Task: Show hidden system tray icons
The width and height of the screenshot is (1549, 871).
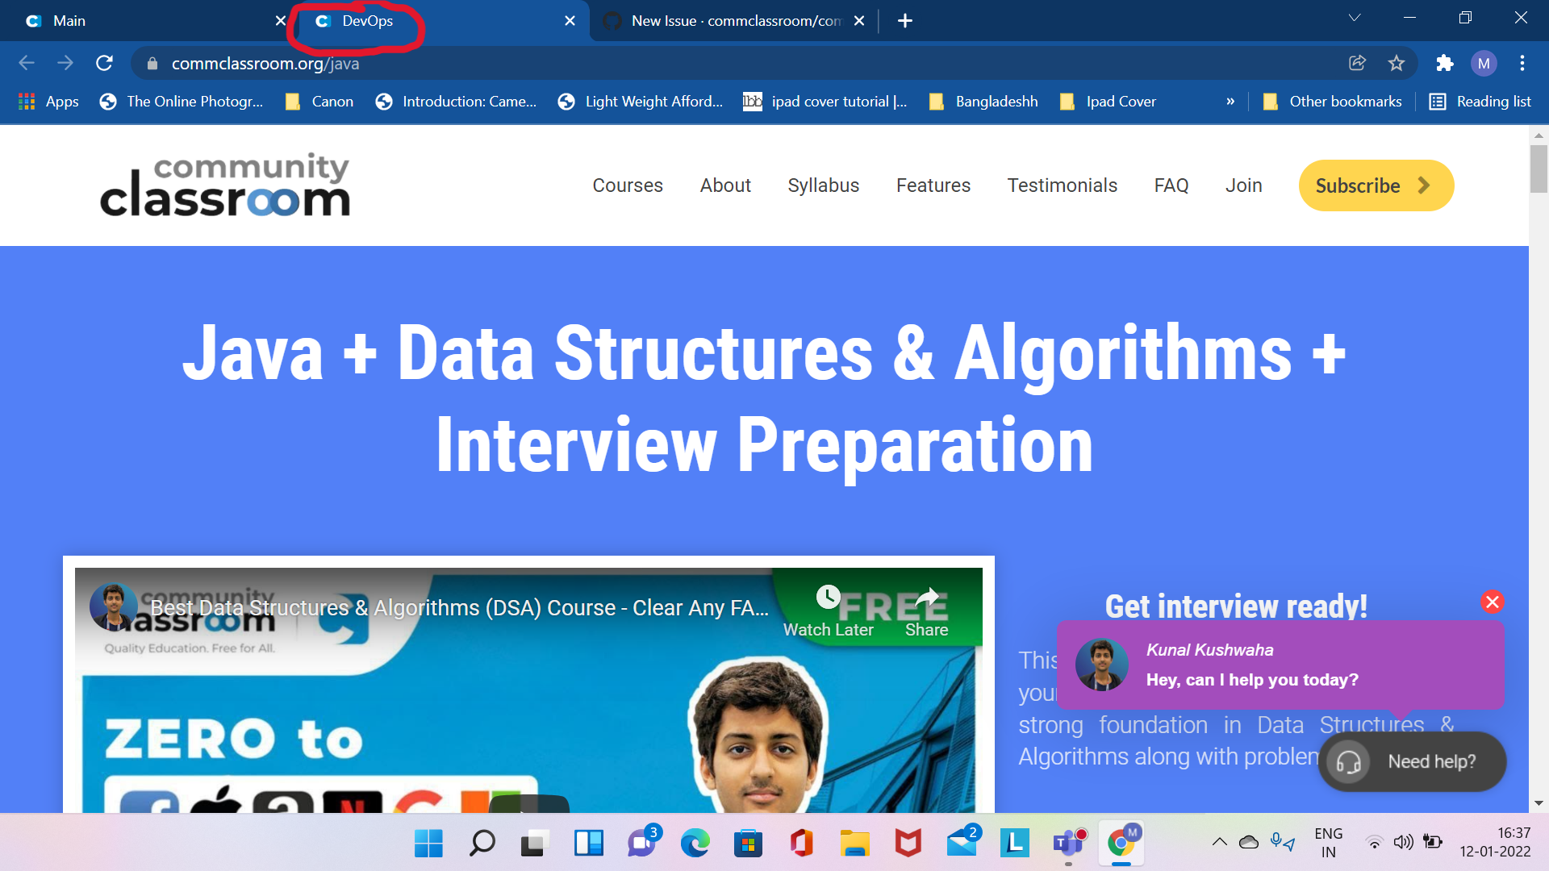Action: click(x=1219, y=843)
